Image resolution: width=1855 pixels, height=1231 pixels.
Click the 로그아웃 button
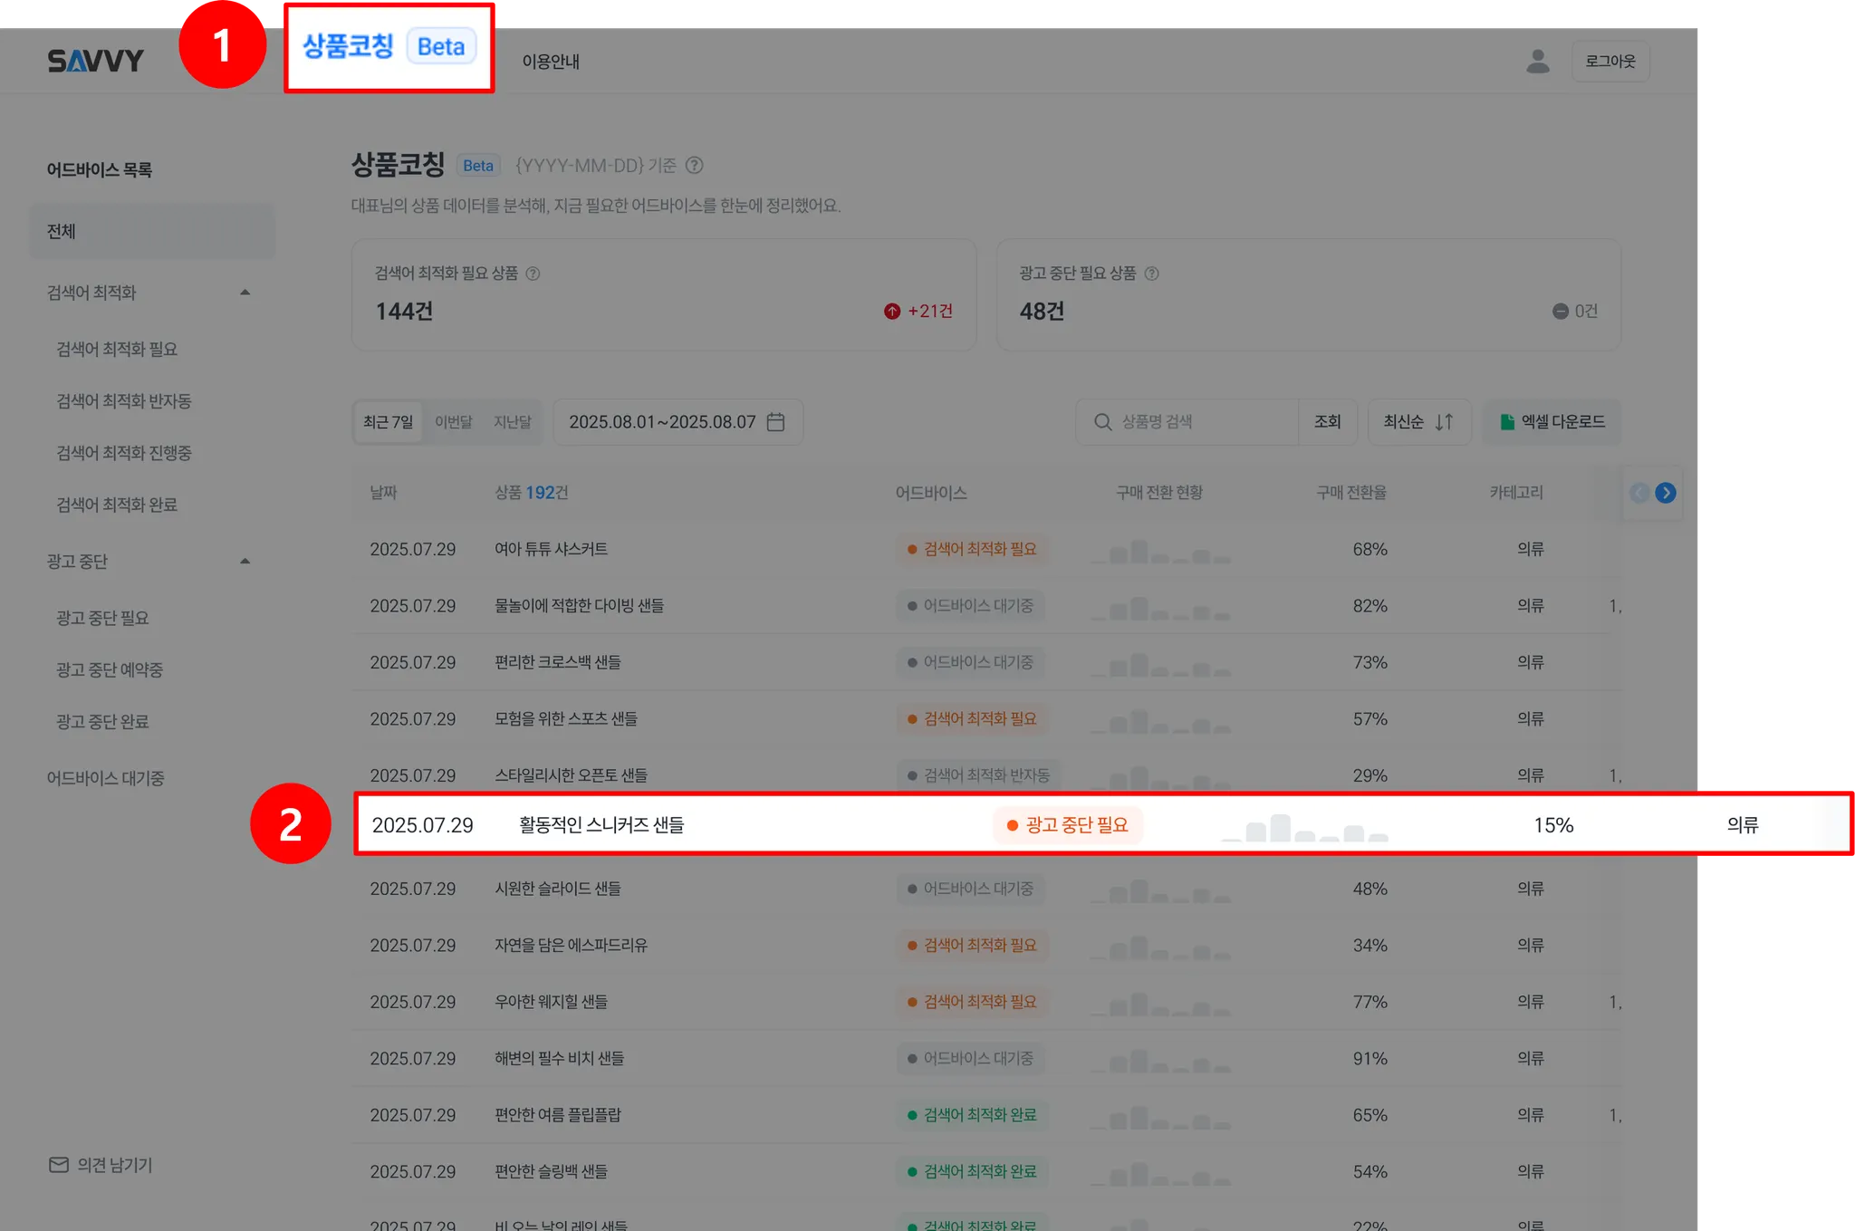pyautogui.click(x=1610, y=62)
